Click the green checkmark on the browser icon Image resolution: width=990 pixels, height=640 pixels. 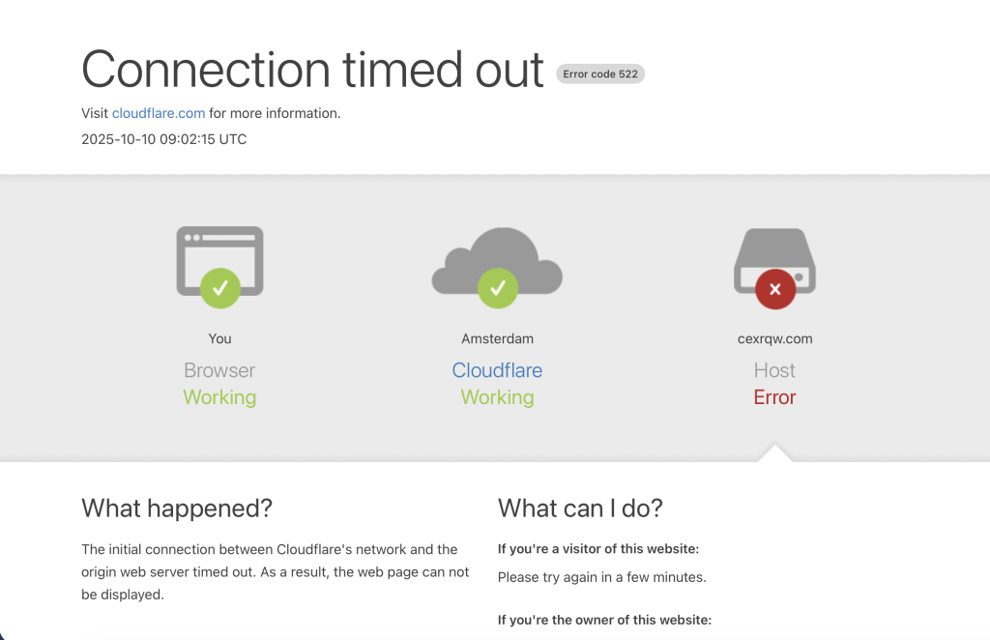[x=220, y=287]
